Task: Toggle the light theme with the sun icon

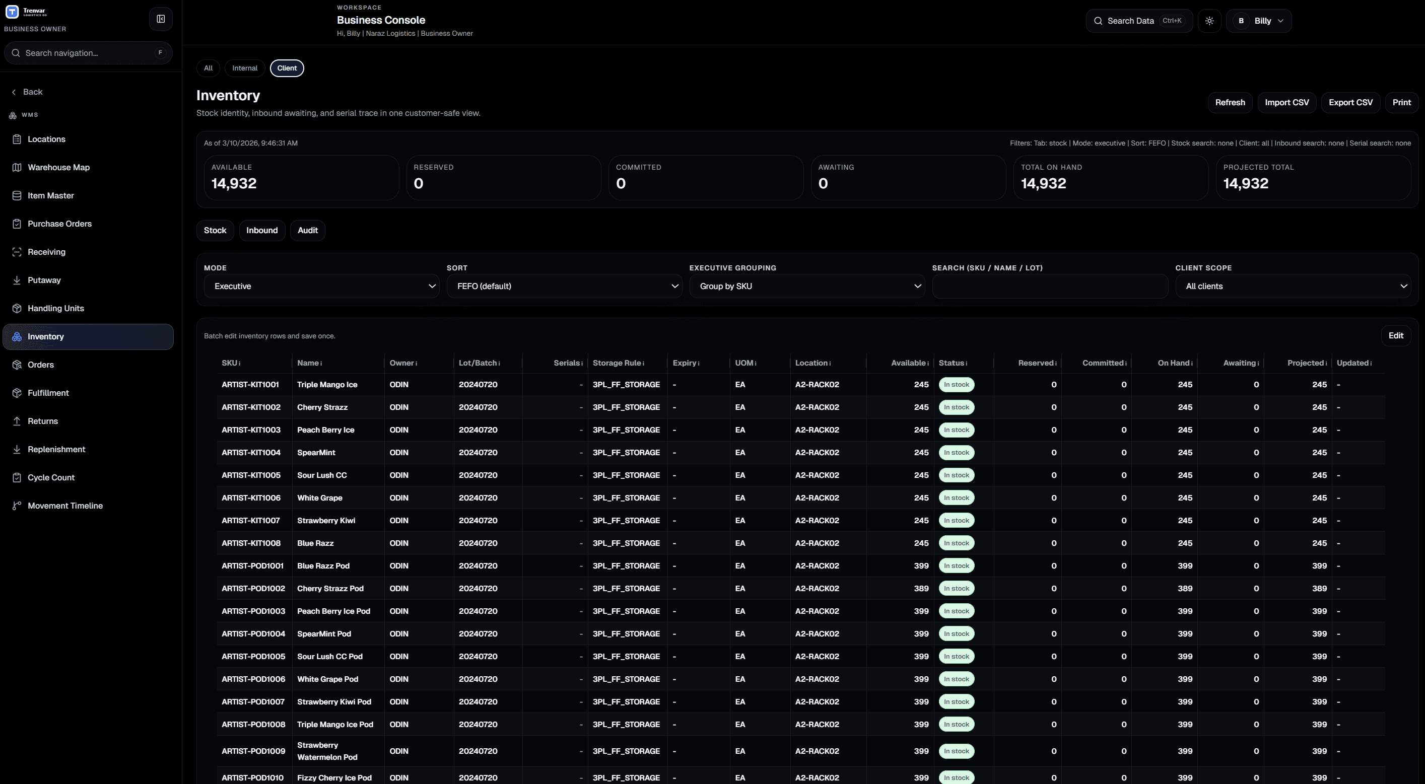Action: (1210, 21)
